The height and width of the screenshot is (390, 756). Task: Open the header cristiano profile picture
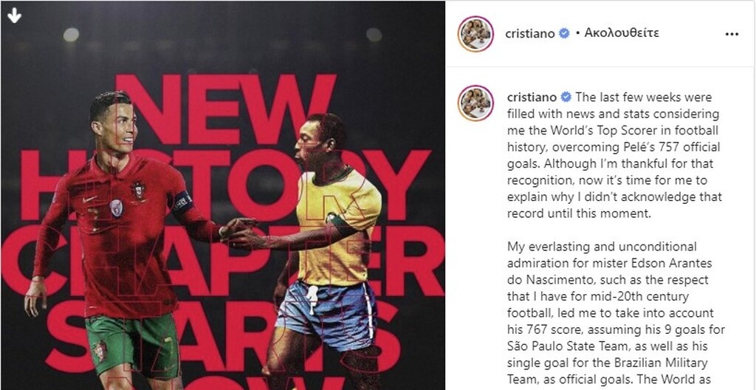475,33
